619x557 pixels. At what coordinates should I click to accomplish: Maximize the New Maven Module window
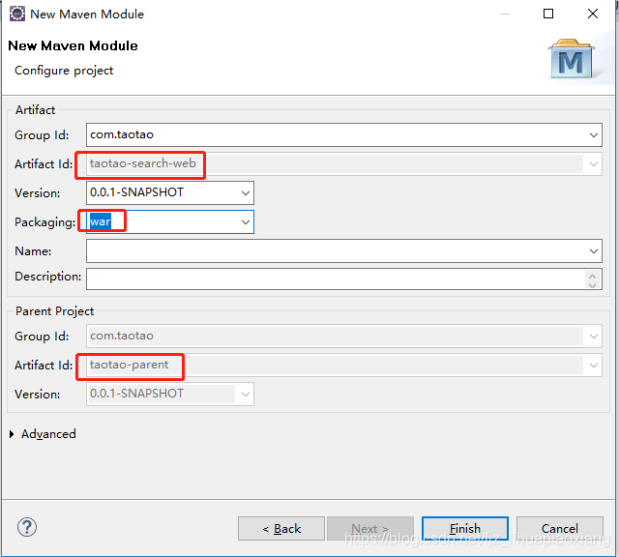point(548,14)
